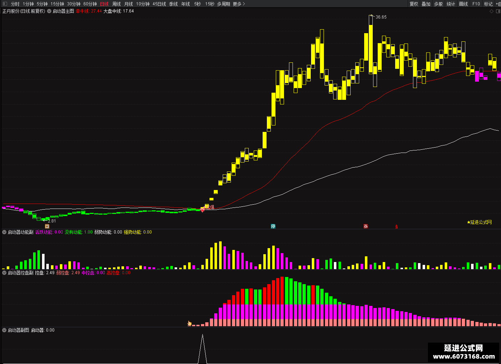Switch to the 分时 intraday tab

pyautogui.click(x=15, y=4)
